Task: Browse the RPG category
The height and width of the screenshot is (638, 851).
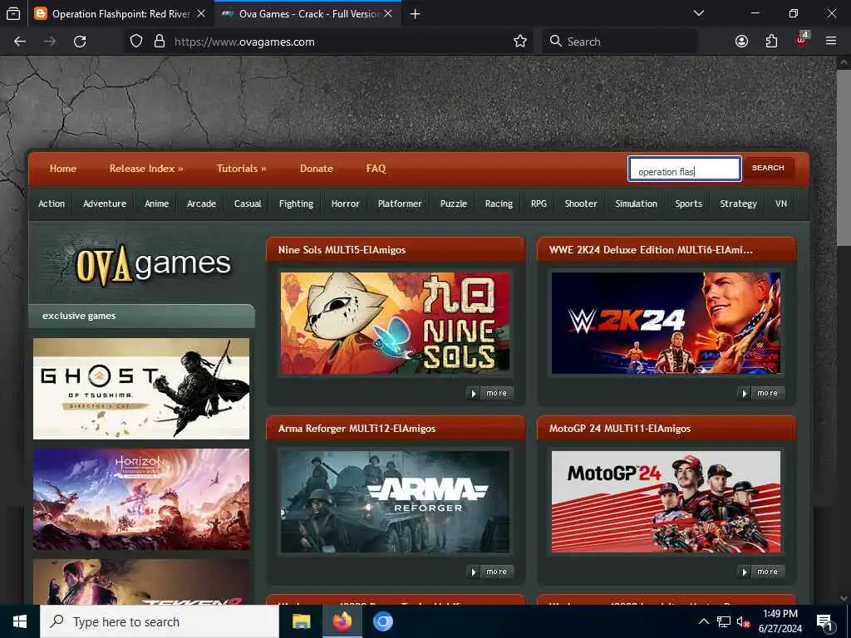Action: tap(539, 204)
